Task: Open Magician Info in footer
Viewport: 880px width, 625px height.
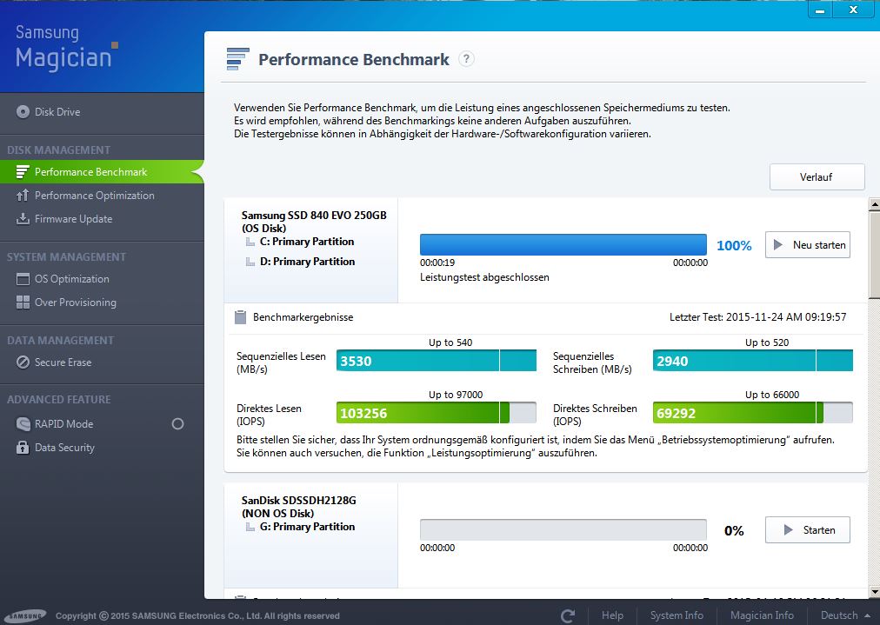Action: (x=762, y=615)
